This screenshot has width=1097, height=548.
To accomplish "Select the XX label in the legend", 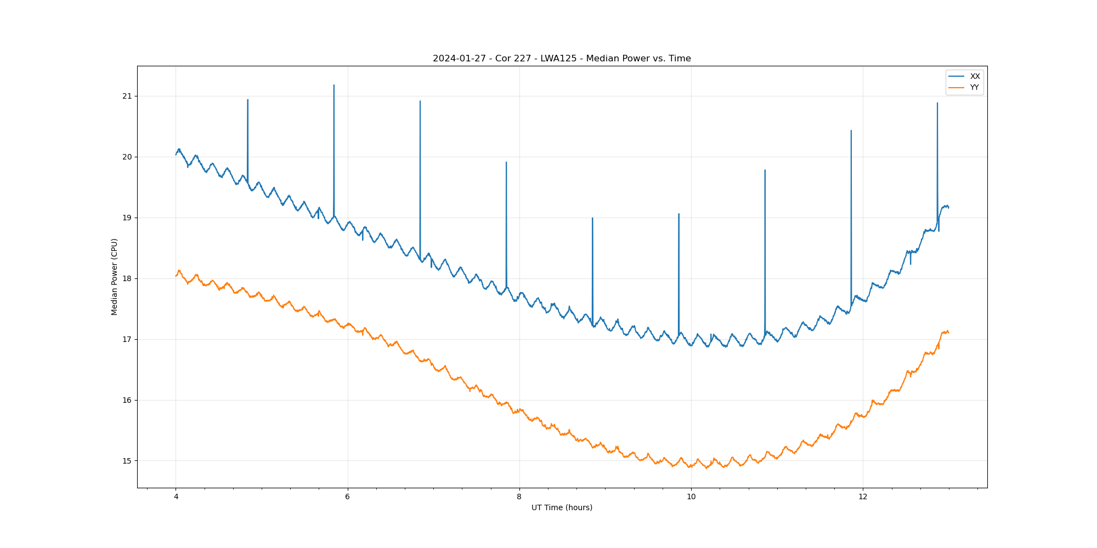I will [975, 76].
